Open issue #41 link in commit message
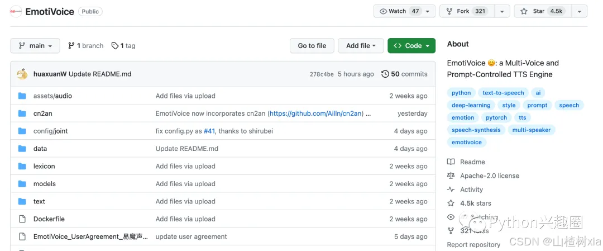This screenshot has width=603, height=251. coord(209,131)
